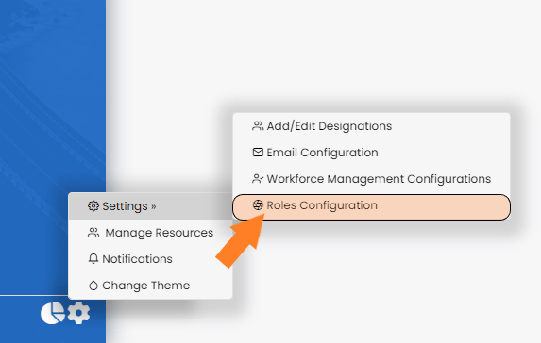Click the people icon beside Add/Edit Designations

tap(258, 126)
